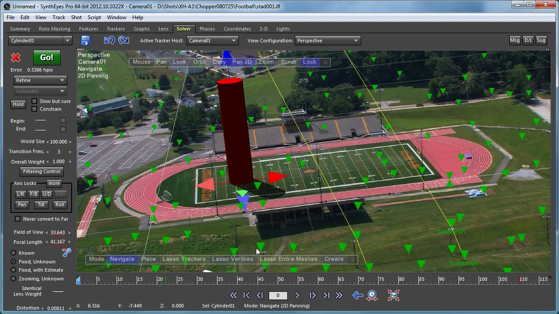559x314 pixels.
Task: Advance one frame with the right chevron
Action: tap(297, 295)
